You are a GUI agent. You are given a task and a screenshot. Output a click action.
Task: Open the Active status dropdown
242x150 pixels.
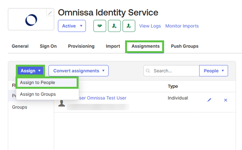point(72,26)
